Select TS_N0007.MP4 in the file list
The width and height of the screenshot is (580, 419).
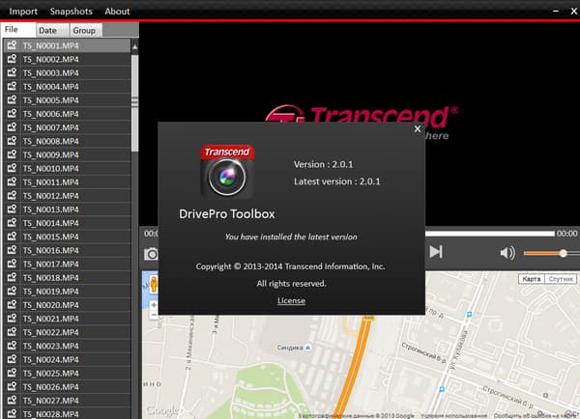tap(67, 127)
